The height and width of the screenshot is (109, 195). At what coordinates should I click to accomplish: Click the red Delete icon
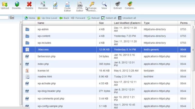[29, 4]
